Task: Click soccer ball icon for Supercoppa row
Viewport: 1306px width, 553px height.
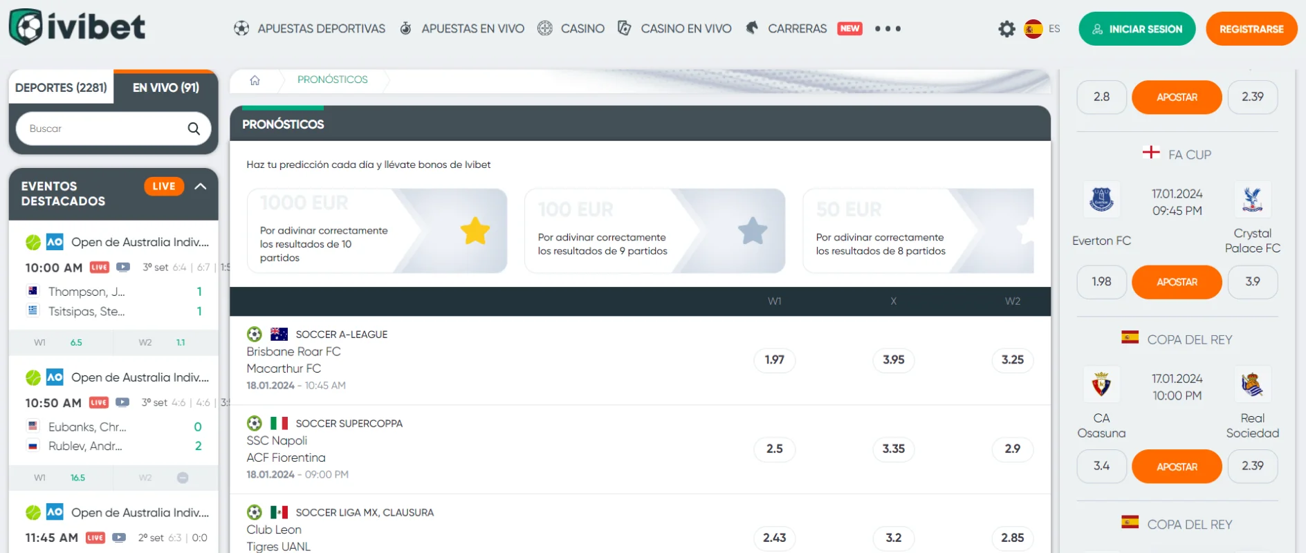Action: [x=255, y=423]
